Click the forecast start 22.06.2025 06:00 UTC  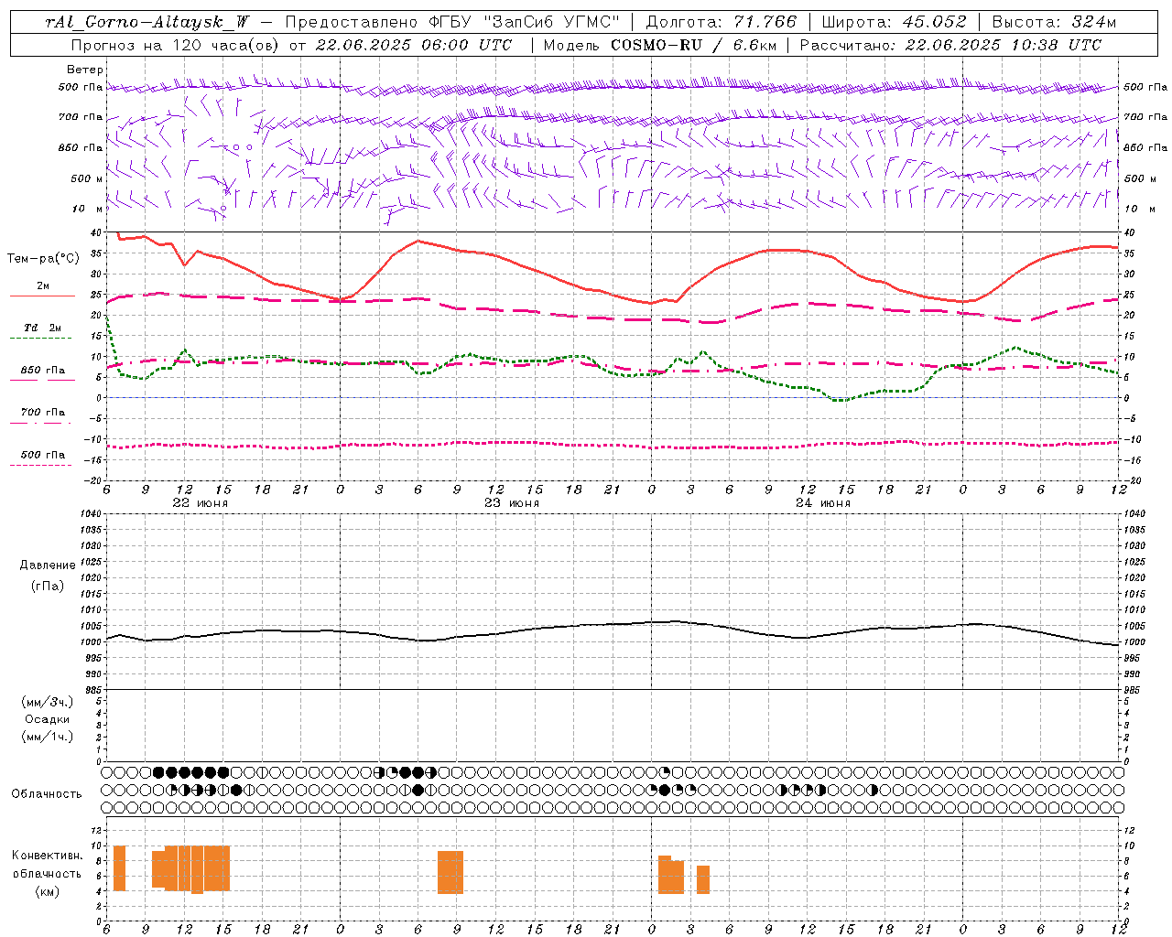point(414,45)
